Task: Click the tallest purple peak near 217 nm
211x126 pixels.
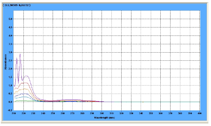Action: [x=20, y=54]
